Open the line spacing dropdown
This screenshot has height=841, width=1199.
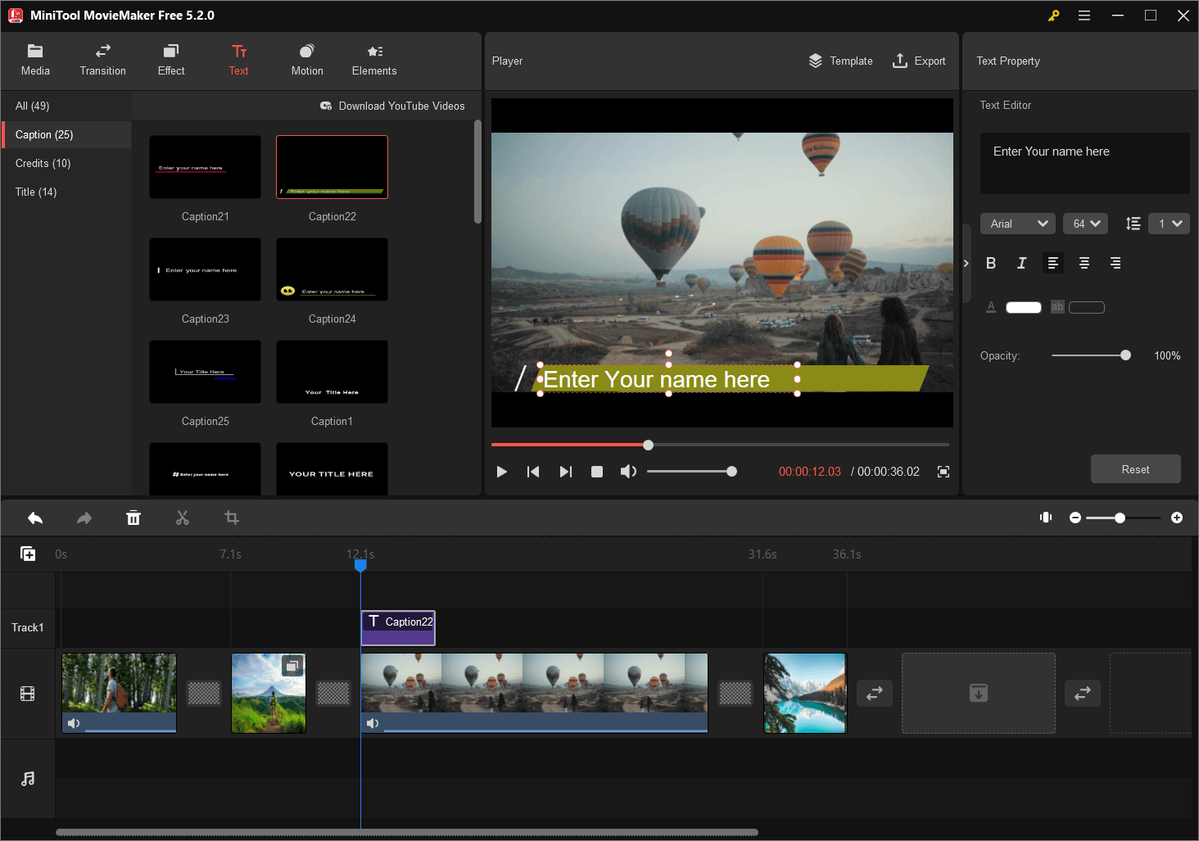pyautogui.click(x=1169, y=223)
